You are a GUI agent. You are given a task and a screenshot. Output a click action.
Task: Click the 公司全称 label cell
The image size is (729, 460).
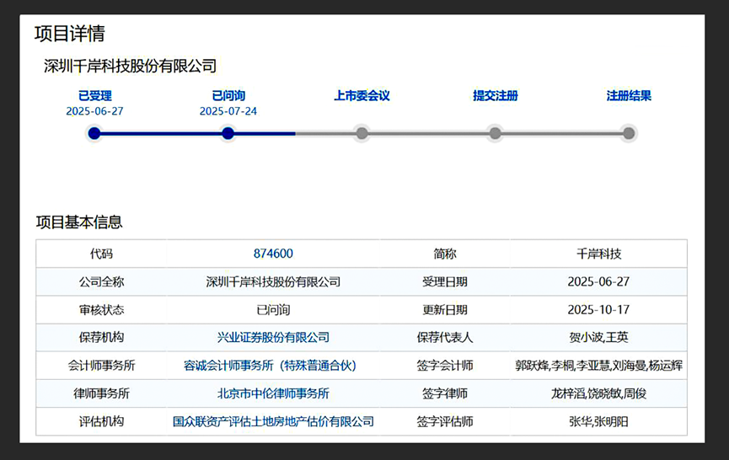point(101,281)
